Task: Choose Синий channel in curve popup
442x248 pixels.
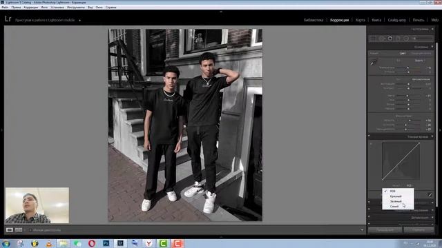Action: [x=398, y=207]
